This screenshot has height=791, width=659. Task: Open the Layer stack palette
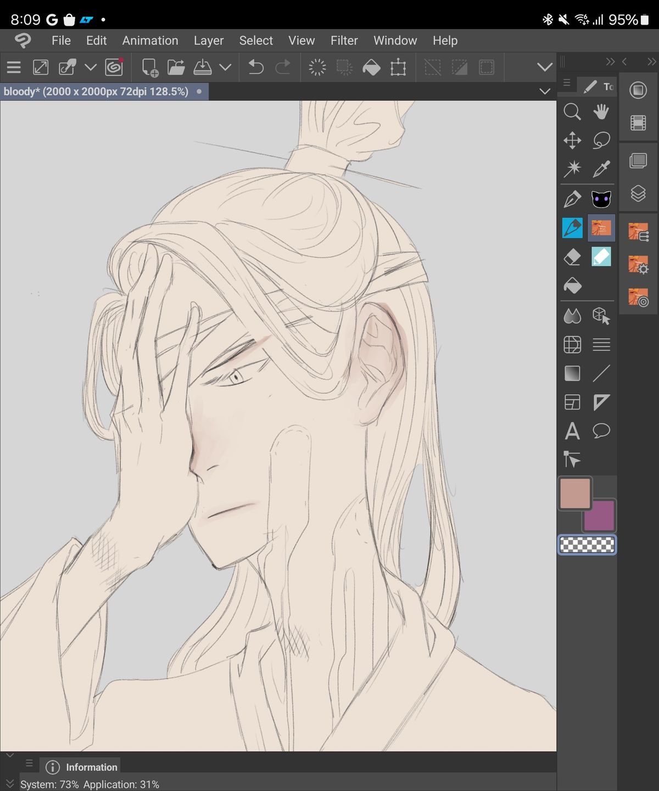click(x=638, y=193)
